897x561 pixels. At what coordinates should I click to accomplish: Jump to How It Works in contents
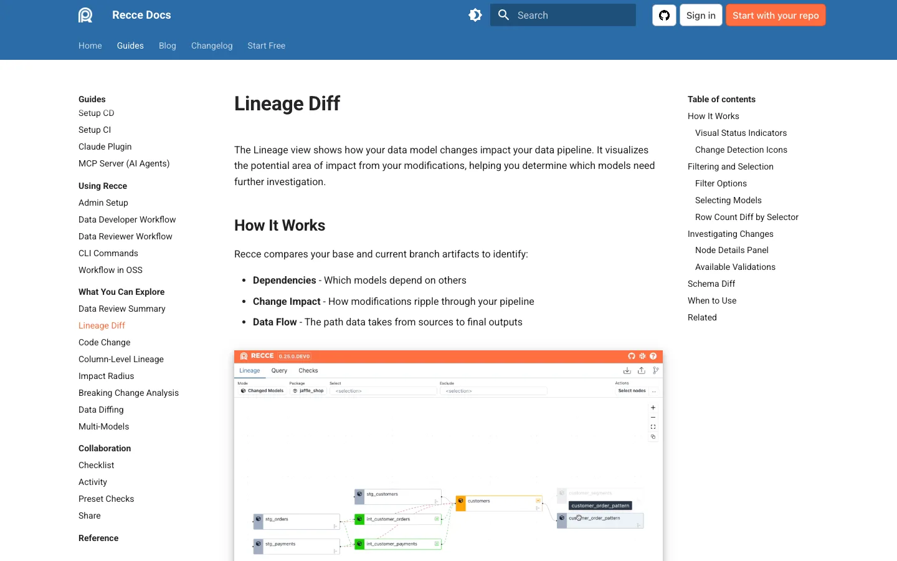tap(713, 116)
